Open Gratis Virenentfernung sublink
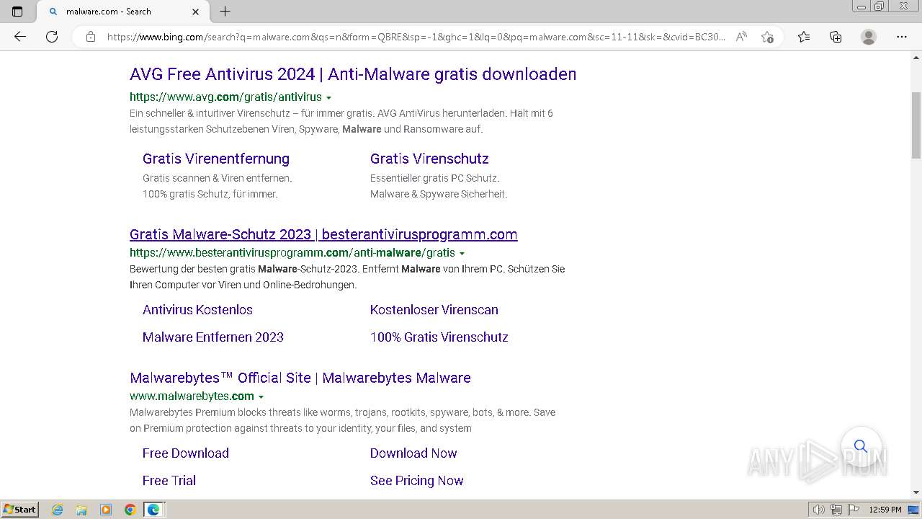Viewport: 922px width, 519px height. tap(216, 159)
